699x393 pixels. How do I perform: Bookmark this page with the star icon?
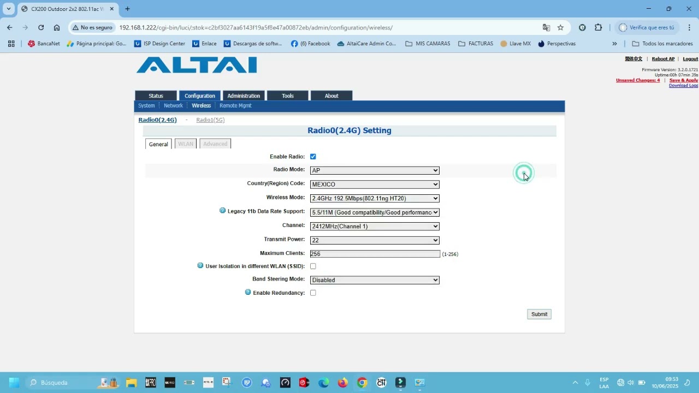(560, 27)
